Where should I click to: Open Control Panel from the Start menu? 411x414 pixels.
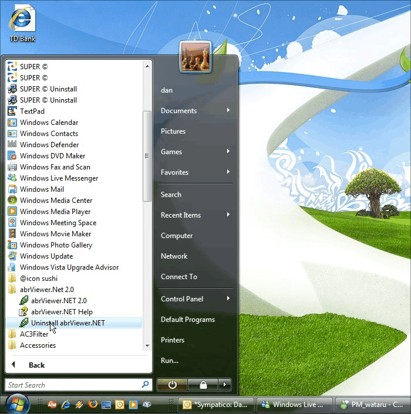[182, 299]
